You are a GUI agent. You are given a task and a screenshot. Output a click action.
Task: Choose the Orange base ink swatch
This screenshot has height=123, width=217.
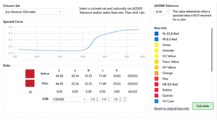(156, 73)
